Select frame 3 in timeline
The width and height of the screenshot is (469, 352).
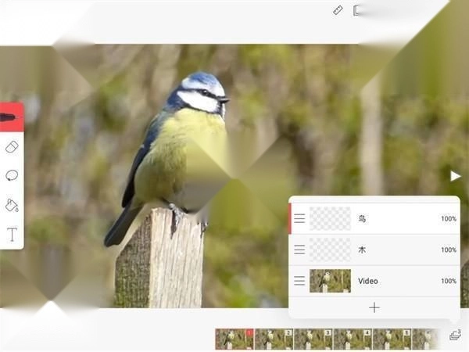coord(313,339)
